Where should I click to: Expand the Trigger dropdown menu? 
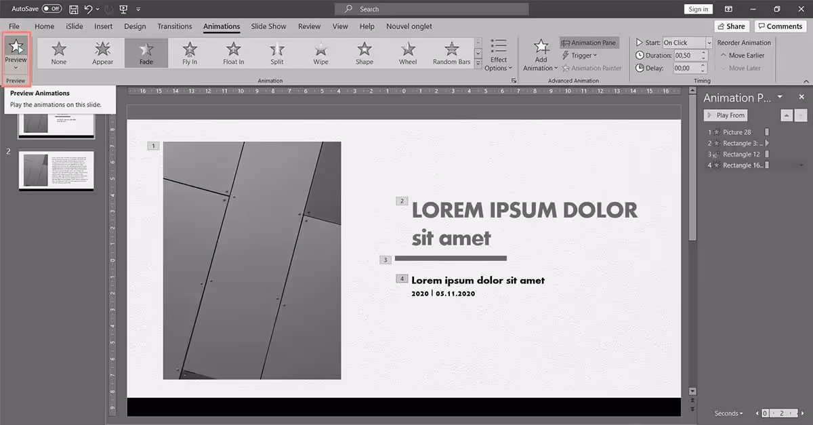[x=581, y=55]
